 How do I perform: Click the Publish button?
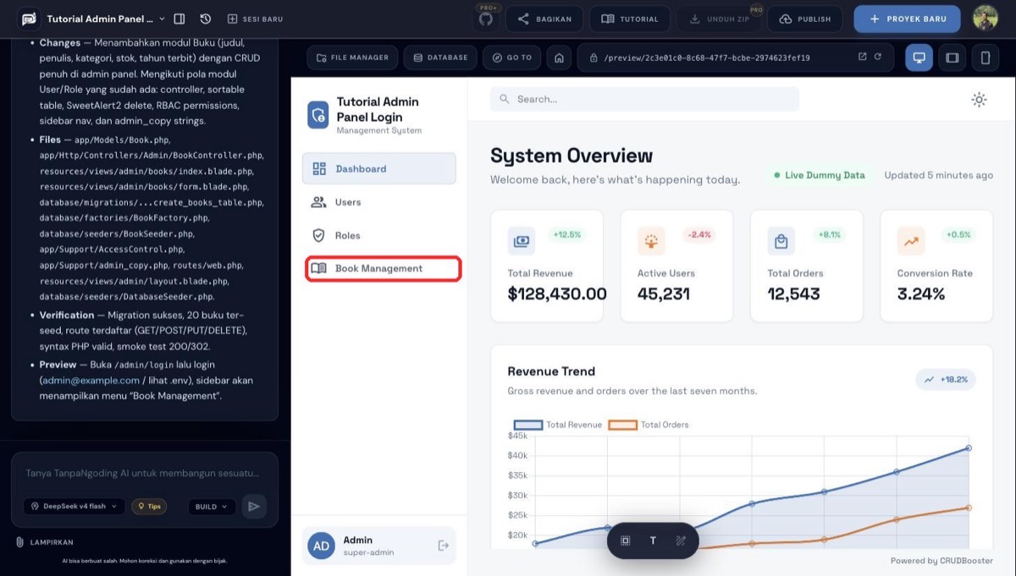coord(805,19)
